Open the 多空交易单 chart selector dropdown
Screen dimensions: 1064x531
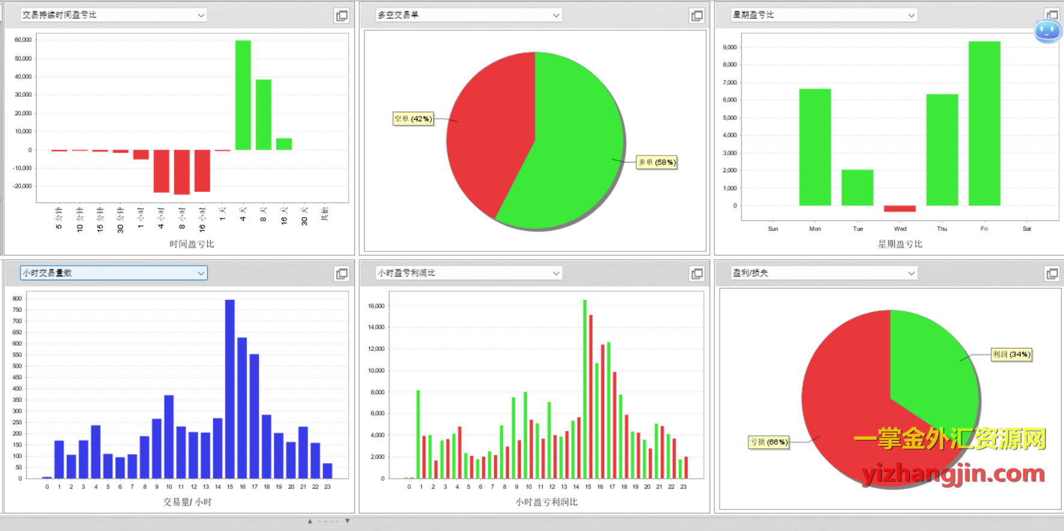(x=556, y=16)
